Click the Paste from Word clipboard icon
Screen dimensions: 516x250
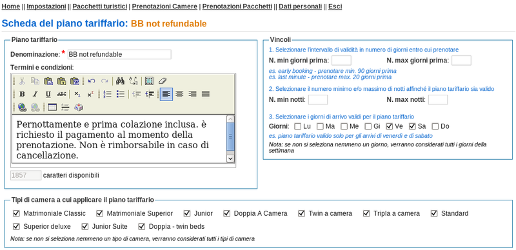coord(75,81)
